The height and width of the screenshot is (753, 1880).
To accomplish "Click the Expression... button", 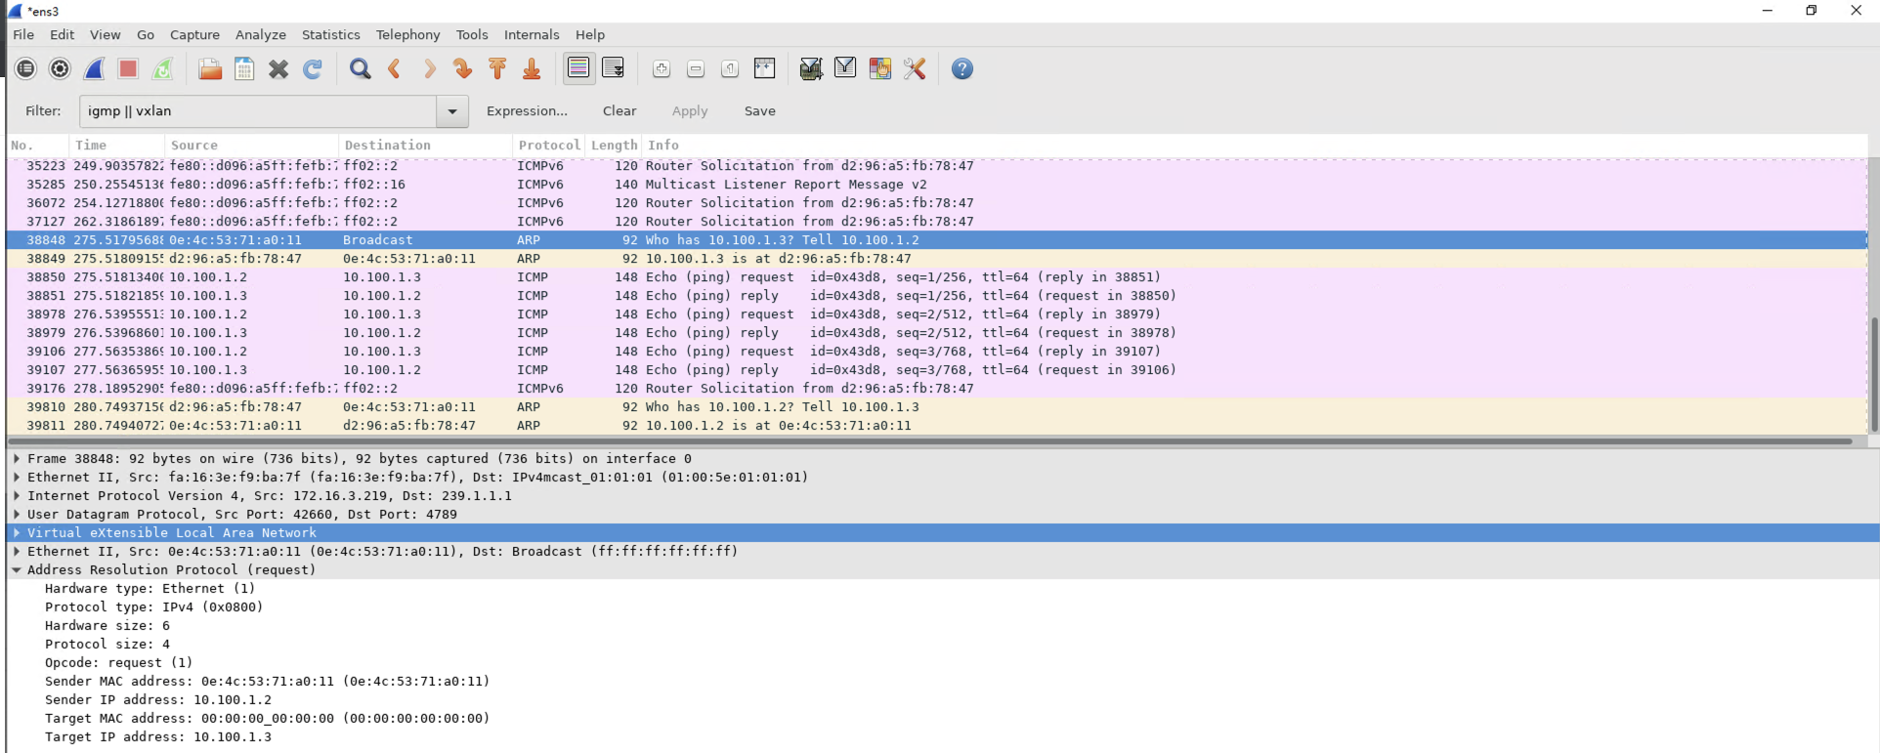I will pos(527,111).
